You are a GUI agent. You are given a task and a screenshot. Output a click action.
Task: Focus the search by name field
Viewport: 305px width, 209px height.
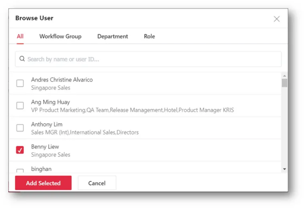(148, 59)
